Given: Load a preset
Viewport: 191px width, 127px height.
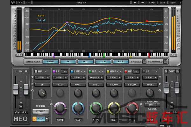Looking at the screenshot, I should click(x=162, y=3).
